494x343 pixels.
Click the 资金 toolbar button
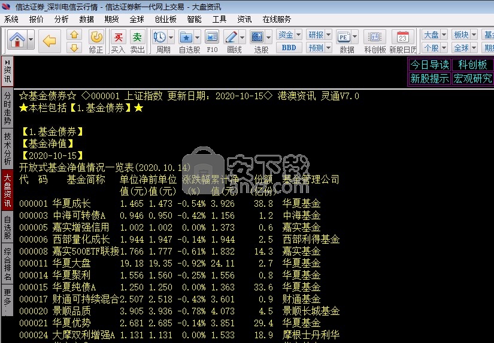[x=286, y=35]
